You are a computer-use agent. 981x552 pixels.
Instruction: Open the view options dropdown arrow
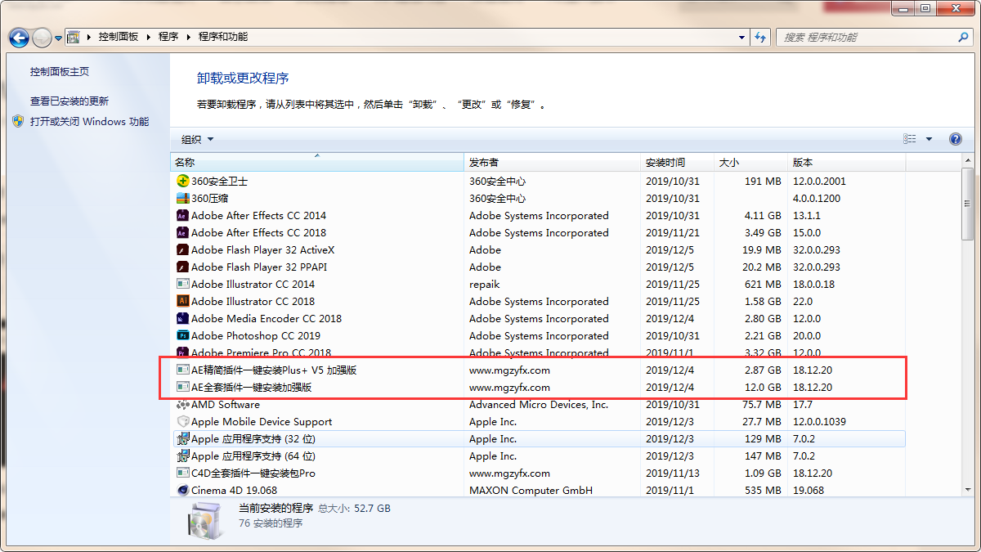coord(929,139)
